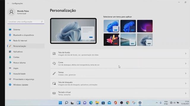Apply the purple glow theme
Viewport: 190px width, 106px height.
click(145, 26)
